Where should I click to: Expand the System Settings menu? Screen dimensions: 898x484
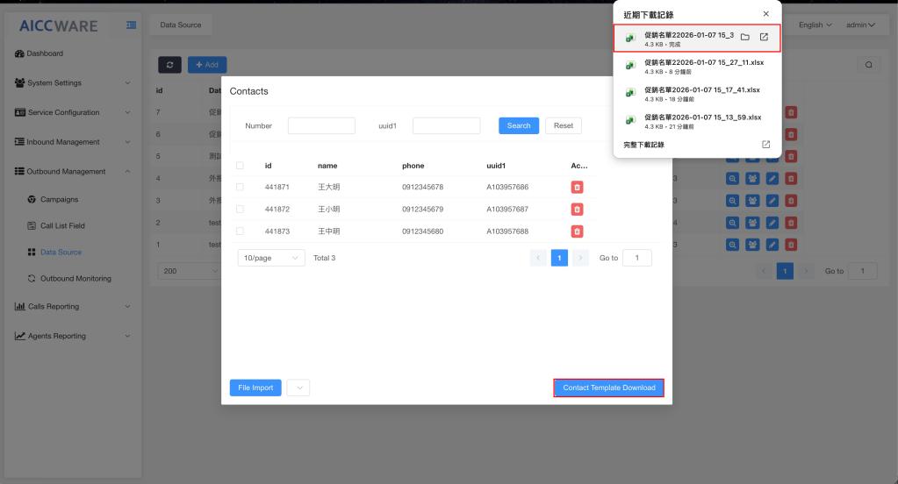coord(72,83)
